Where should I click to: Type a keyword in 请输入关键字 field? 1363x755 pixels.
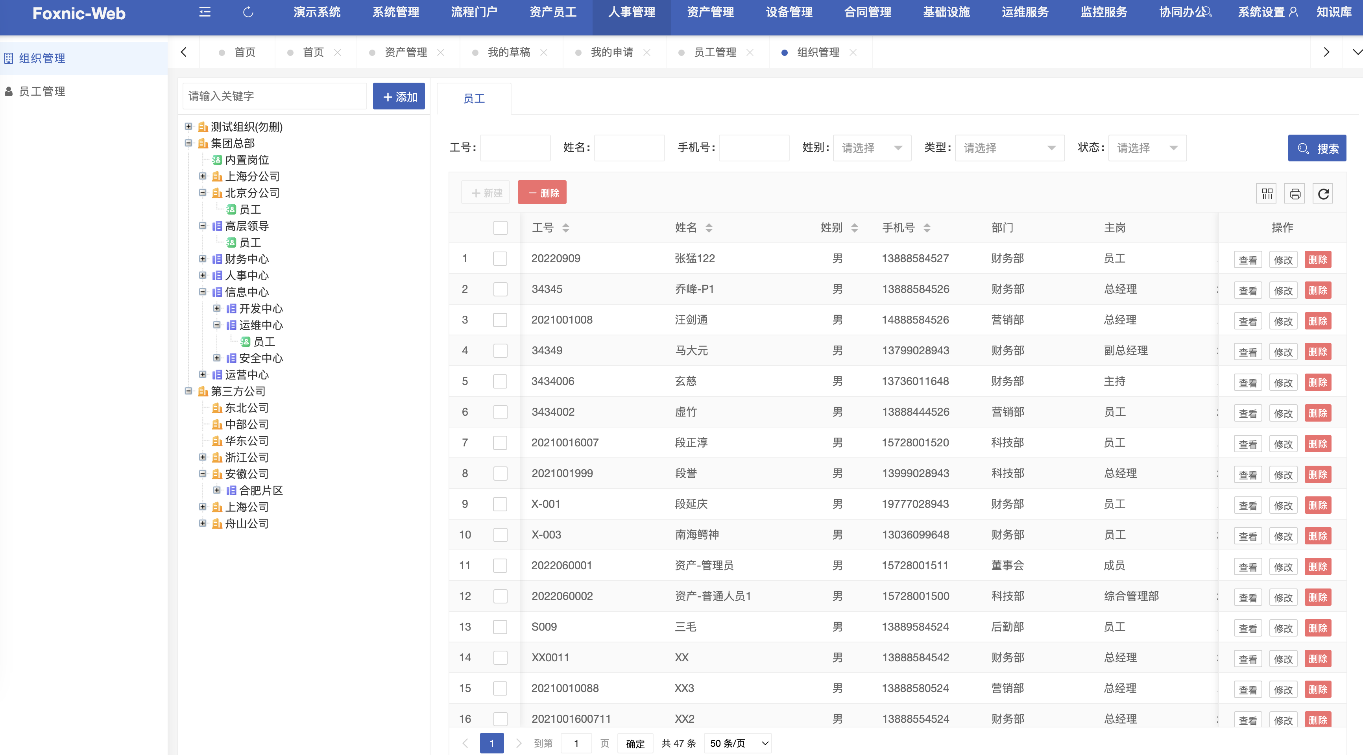274,96
